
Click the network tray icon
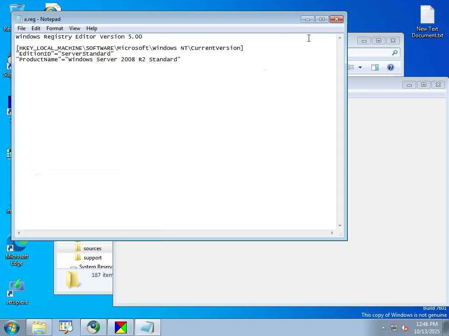[x=394, y=328]
